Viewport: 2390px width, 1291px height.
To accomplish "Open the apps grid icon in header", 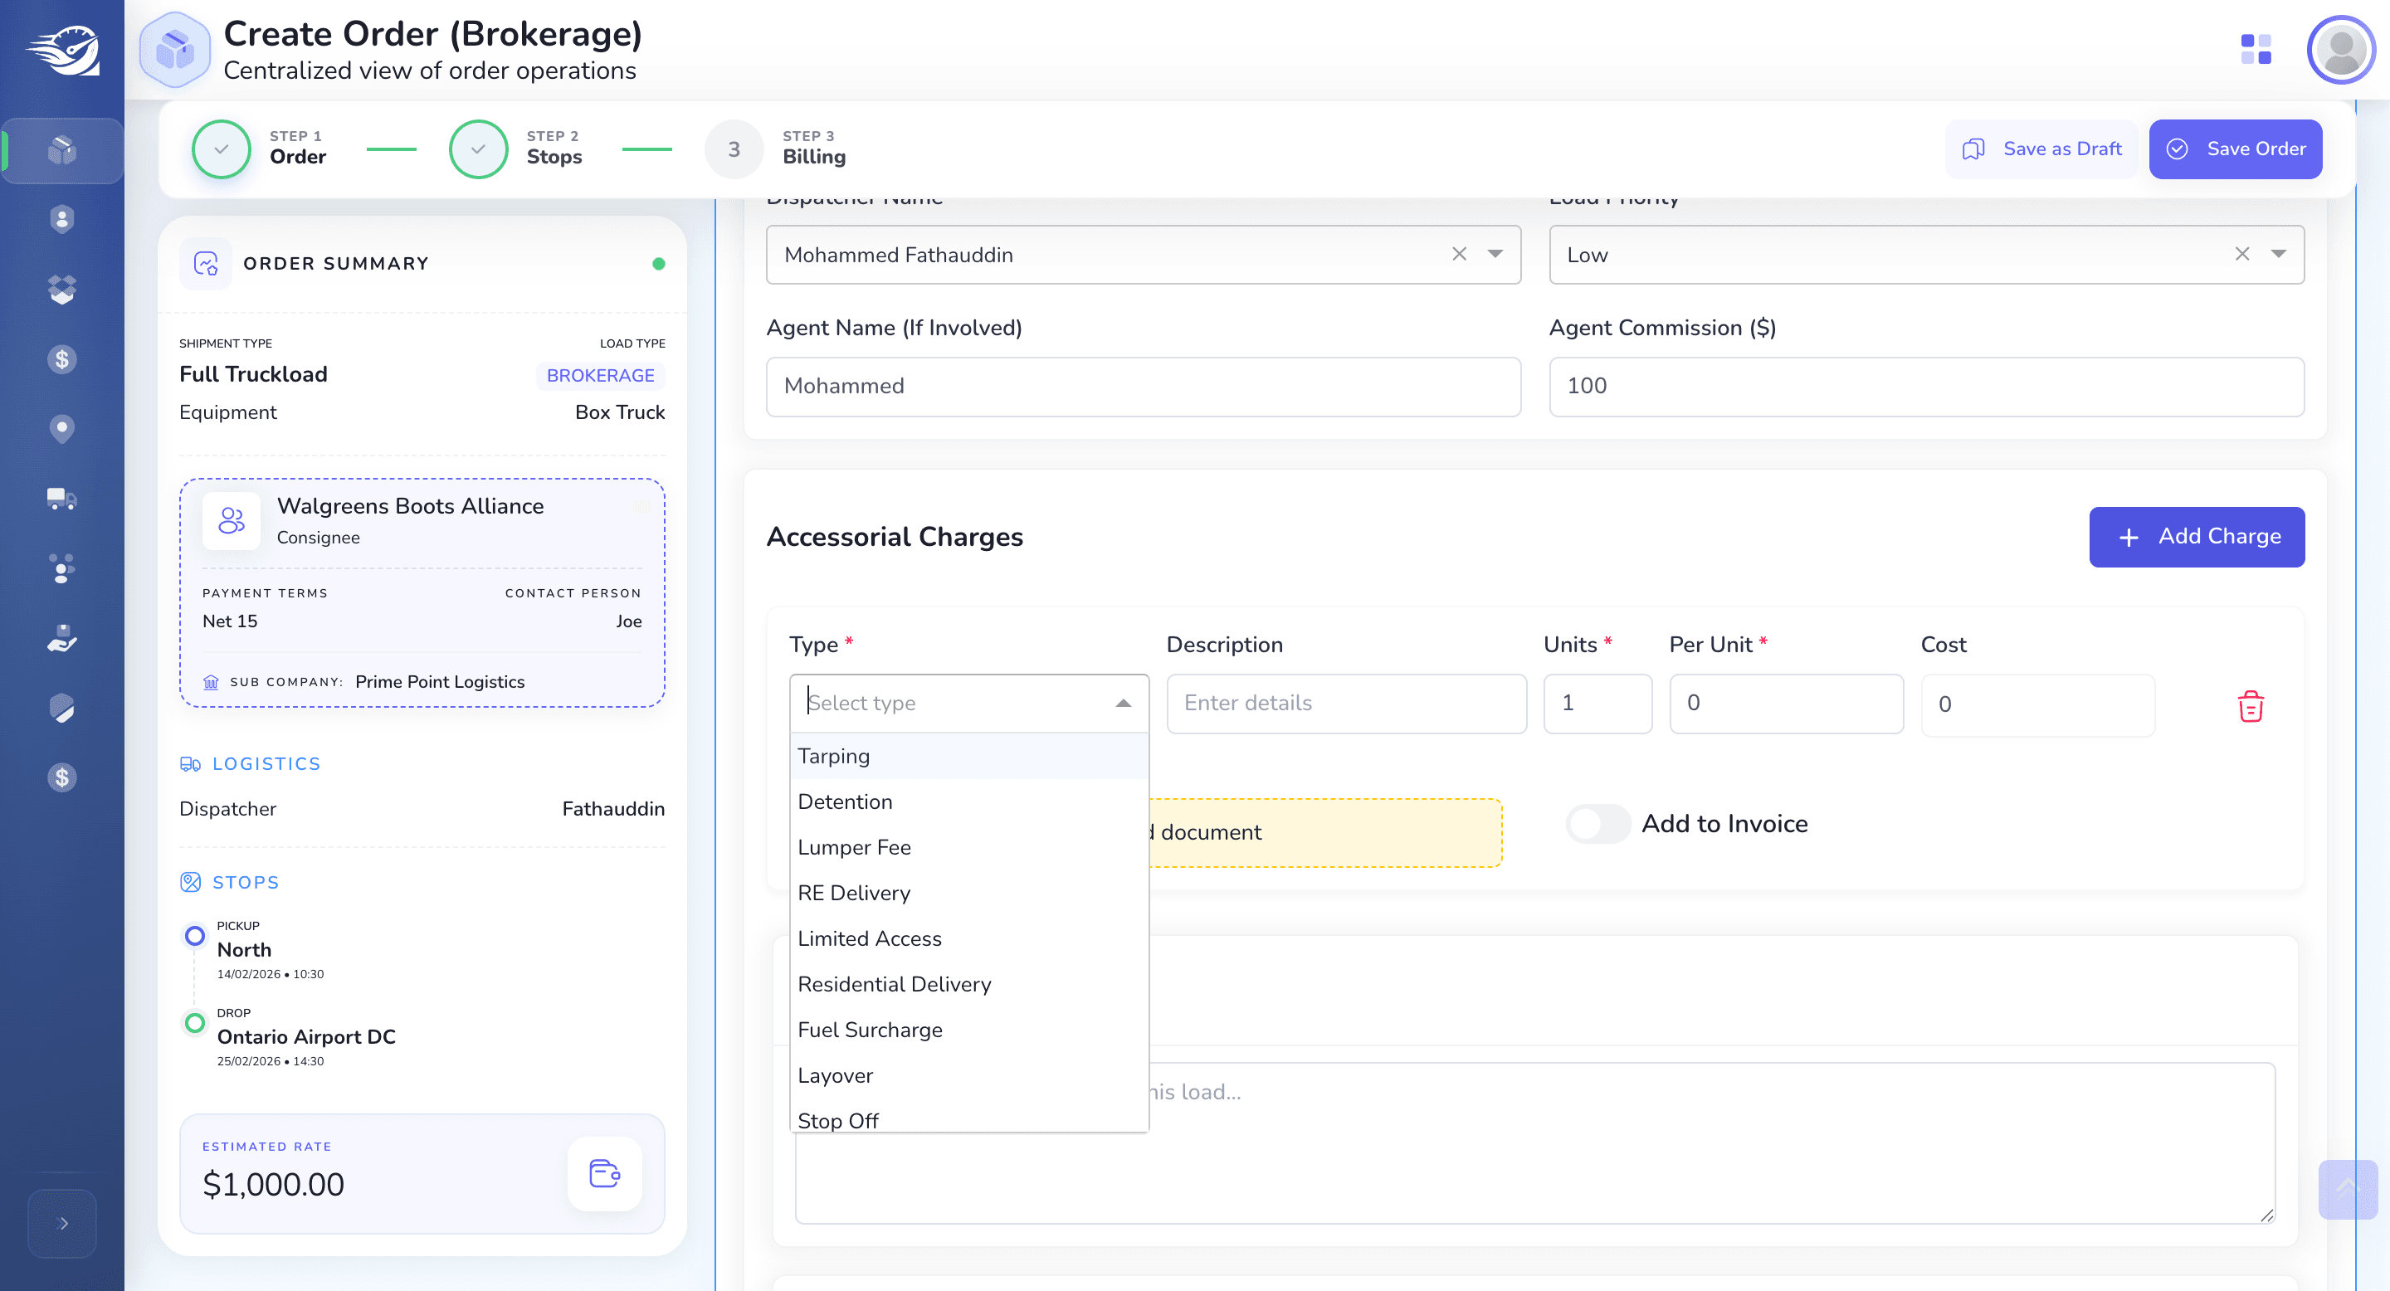I will 2256,49.
